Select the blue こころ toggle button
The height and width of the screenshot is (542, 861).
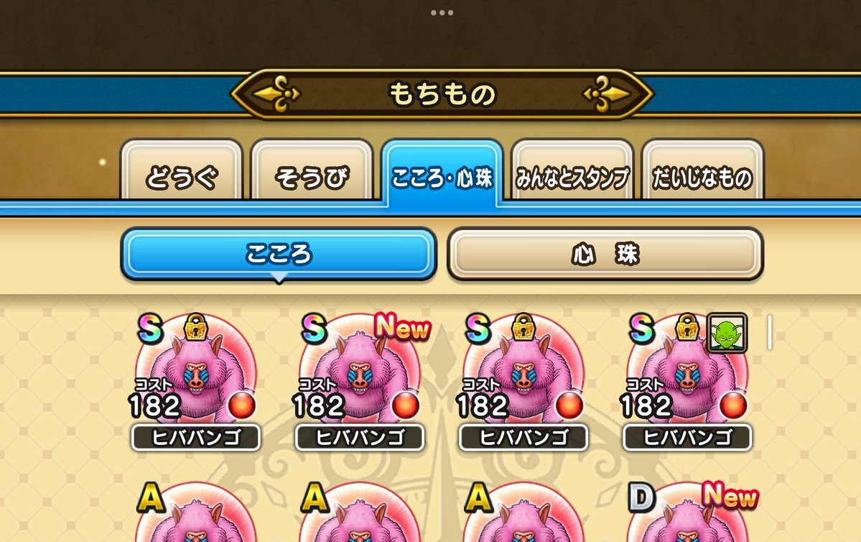click(x=279, y=254)
